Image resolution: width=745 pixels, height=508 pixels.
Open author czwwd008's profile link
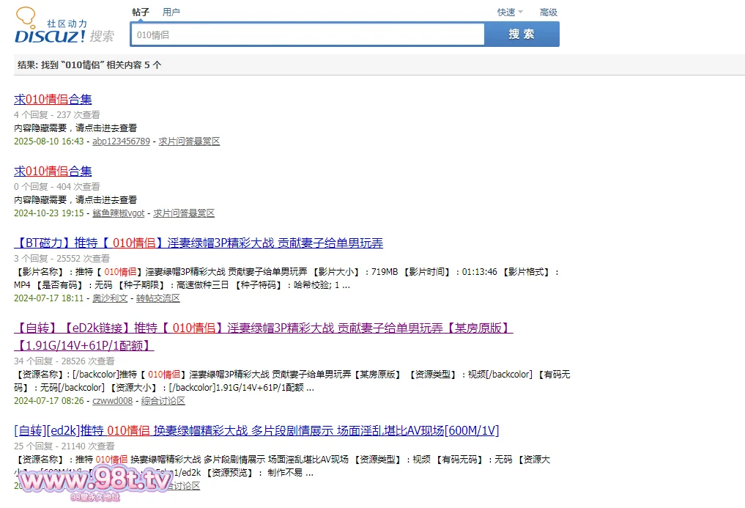tap(112, 401)
